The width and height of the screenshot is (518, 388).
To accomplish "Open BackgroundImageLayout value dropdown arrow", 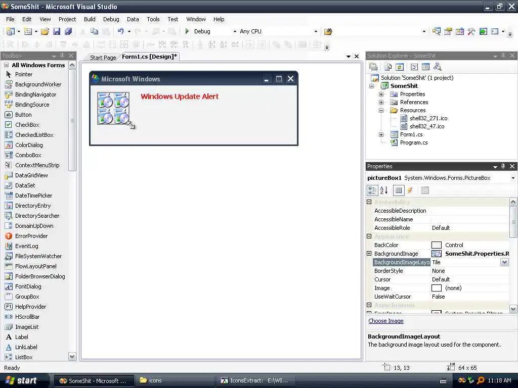I will pyautogui.click(x=504, y=262).
